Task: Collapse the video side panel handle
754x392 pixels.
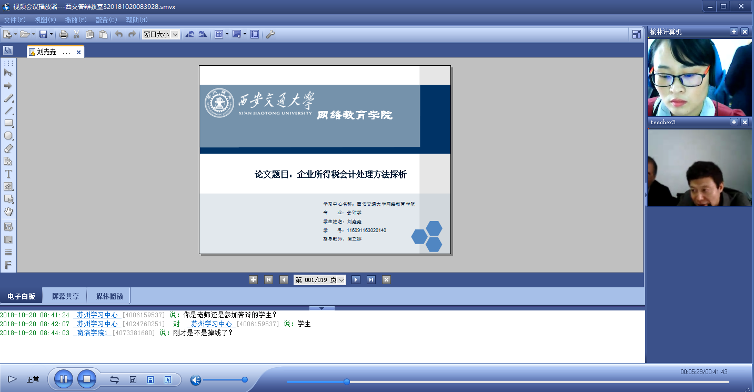Action: pos(646,195)
